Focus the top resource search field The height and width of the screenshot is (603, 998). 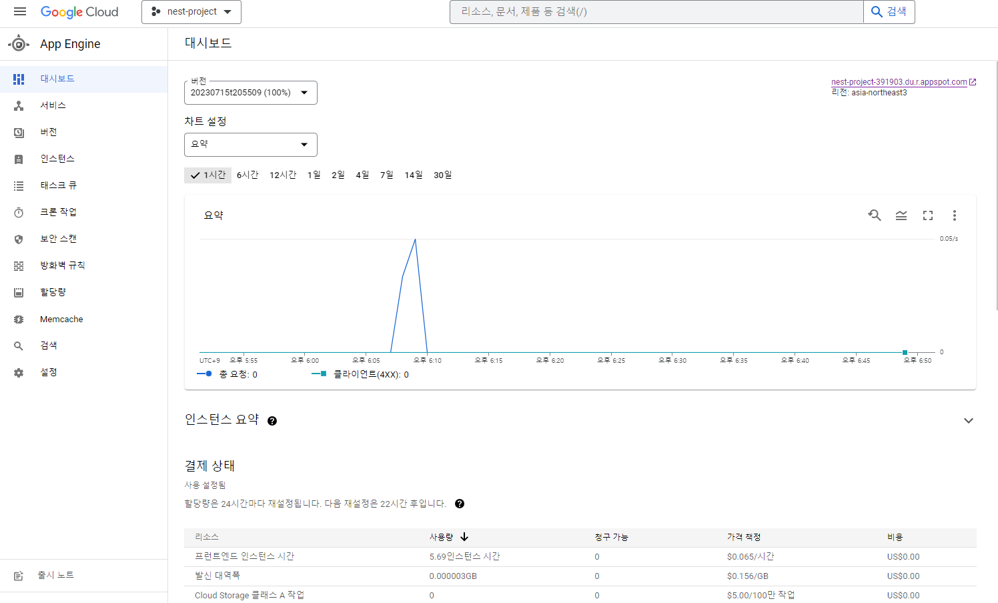click(x=656, y=12)
